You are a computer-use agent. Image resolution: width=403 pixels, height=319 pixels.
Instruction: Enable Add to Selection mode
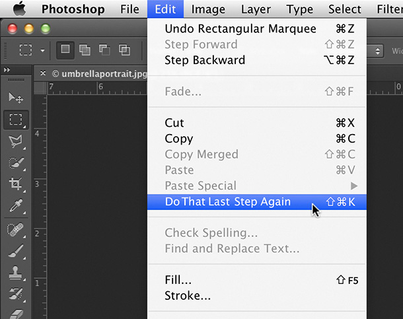85,50
